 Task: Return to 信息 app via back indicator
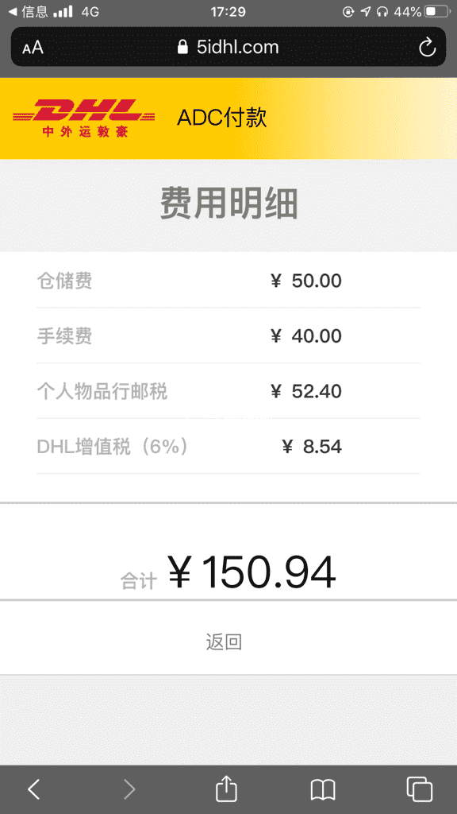tap(28, 11)
